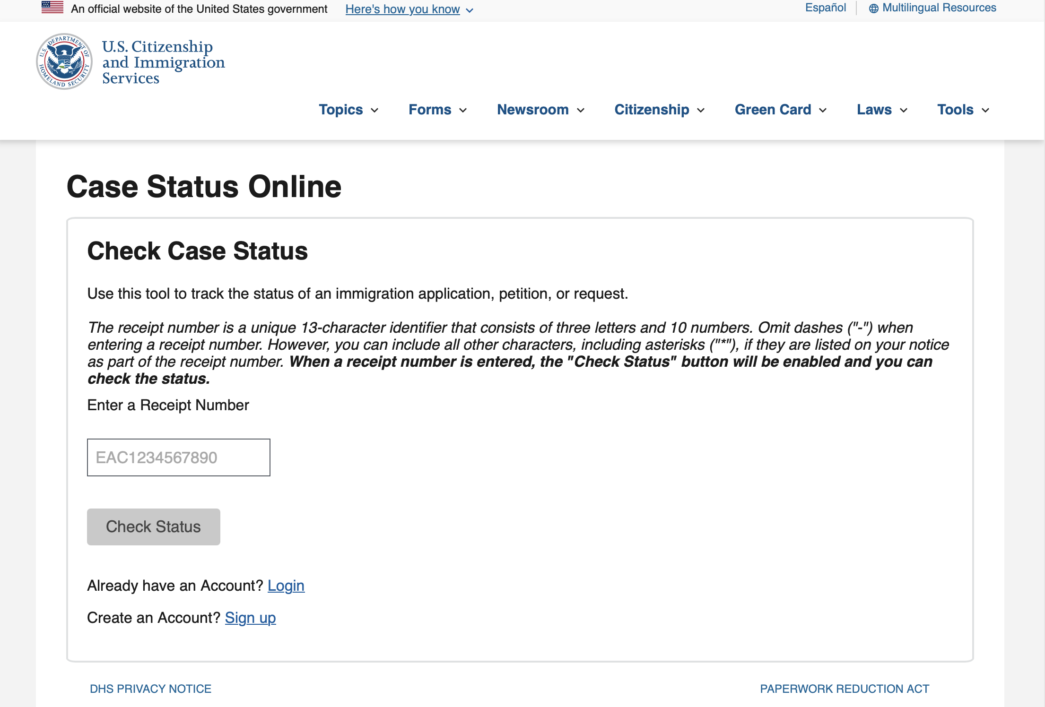This screenshot has width=1045, height=707.
Task: Open the Paperwork Reduction Act link
Action: 845,689
